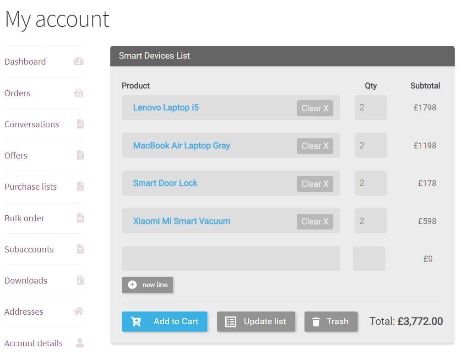Image resolution: width=462 pixels, height=355 pixels.
Task: Add the list to cart
Action: coord(164,322)
